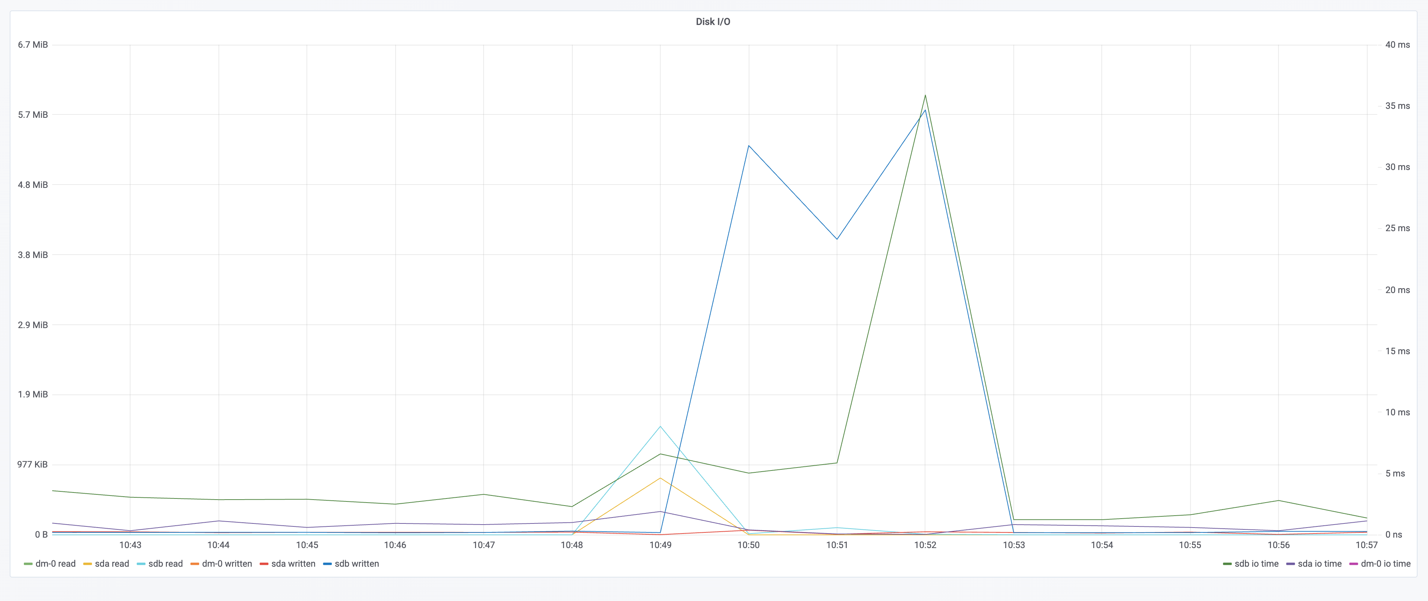Toggle sdb io time legend label
The height and width of the screenshot is (601, 1428).
(1256, 563)
